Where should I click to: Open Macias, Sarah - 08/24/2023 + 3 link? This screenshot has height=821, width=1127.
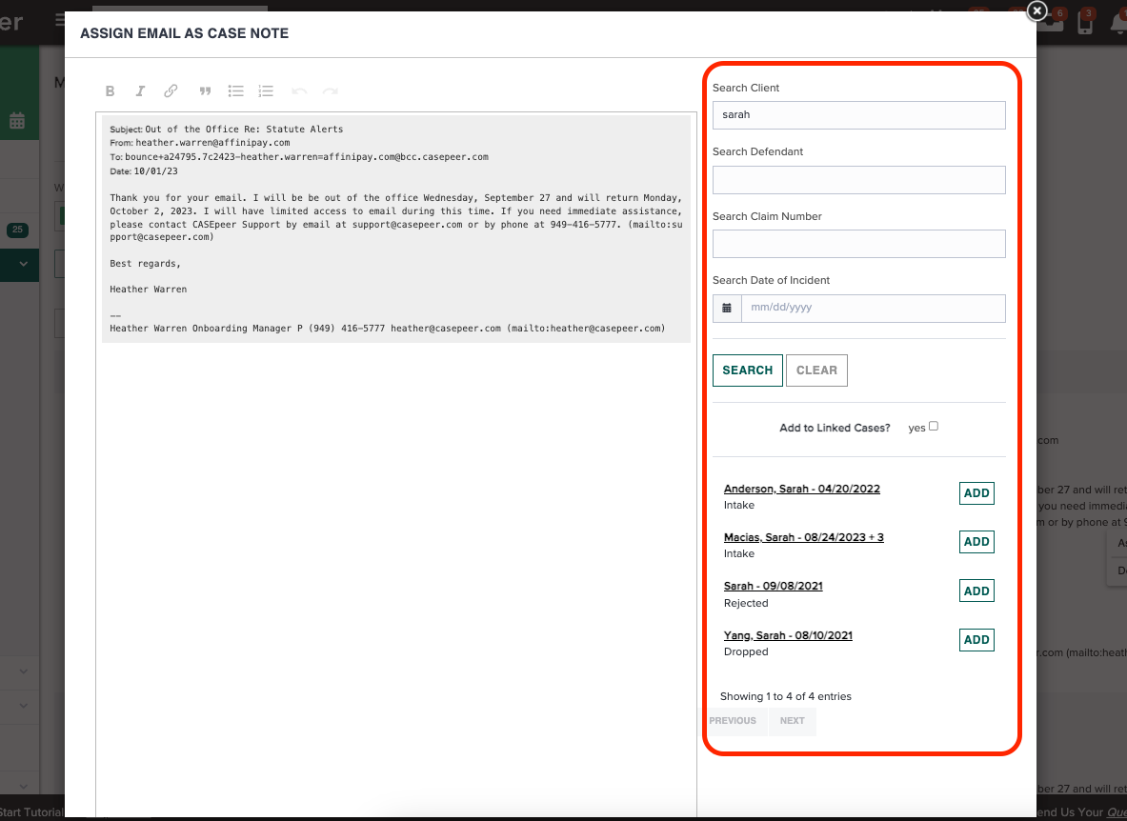(x=803, y=537)
